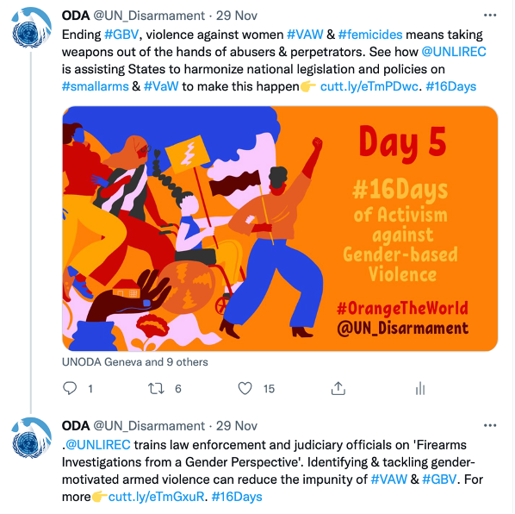The image size is (515, 514).
Task: Open the Day 5 #16Days image
Action: click(x=280, y=229)
